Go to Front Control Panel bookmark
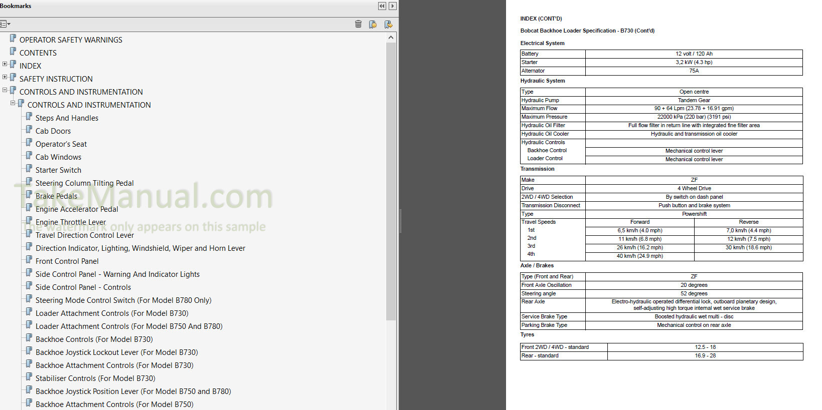This screenshot has height=410, width=822. click(67, 261)
